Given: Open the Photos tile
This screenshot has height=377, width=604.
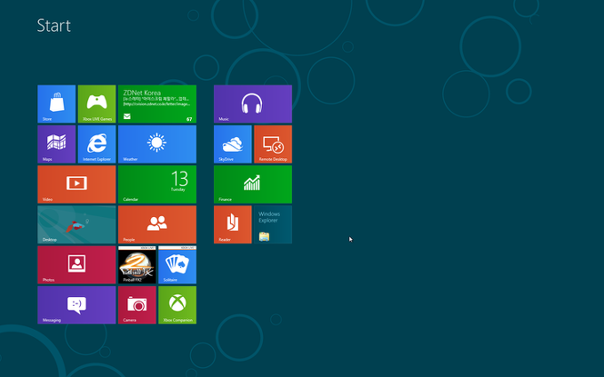Looking at the screenshot, I should point(76,265).
